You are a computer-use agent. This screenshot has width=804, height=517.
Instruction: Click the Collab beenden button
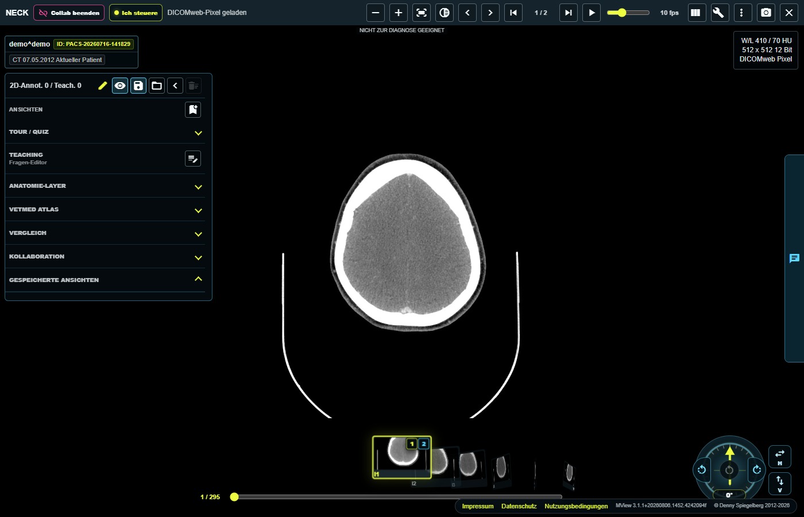[x=69, y=13]
